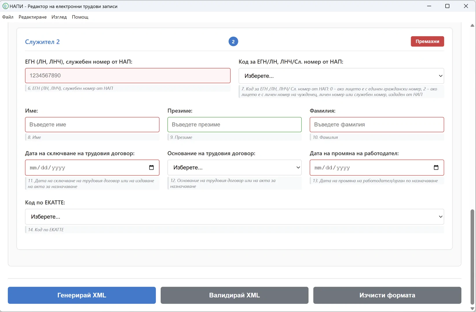
Task: Open calendar picker for employer change date
Action: [436, 168]
